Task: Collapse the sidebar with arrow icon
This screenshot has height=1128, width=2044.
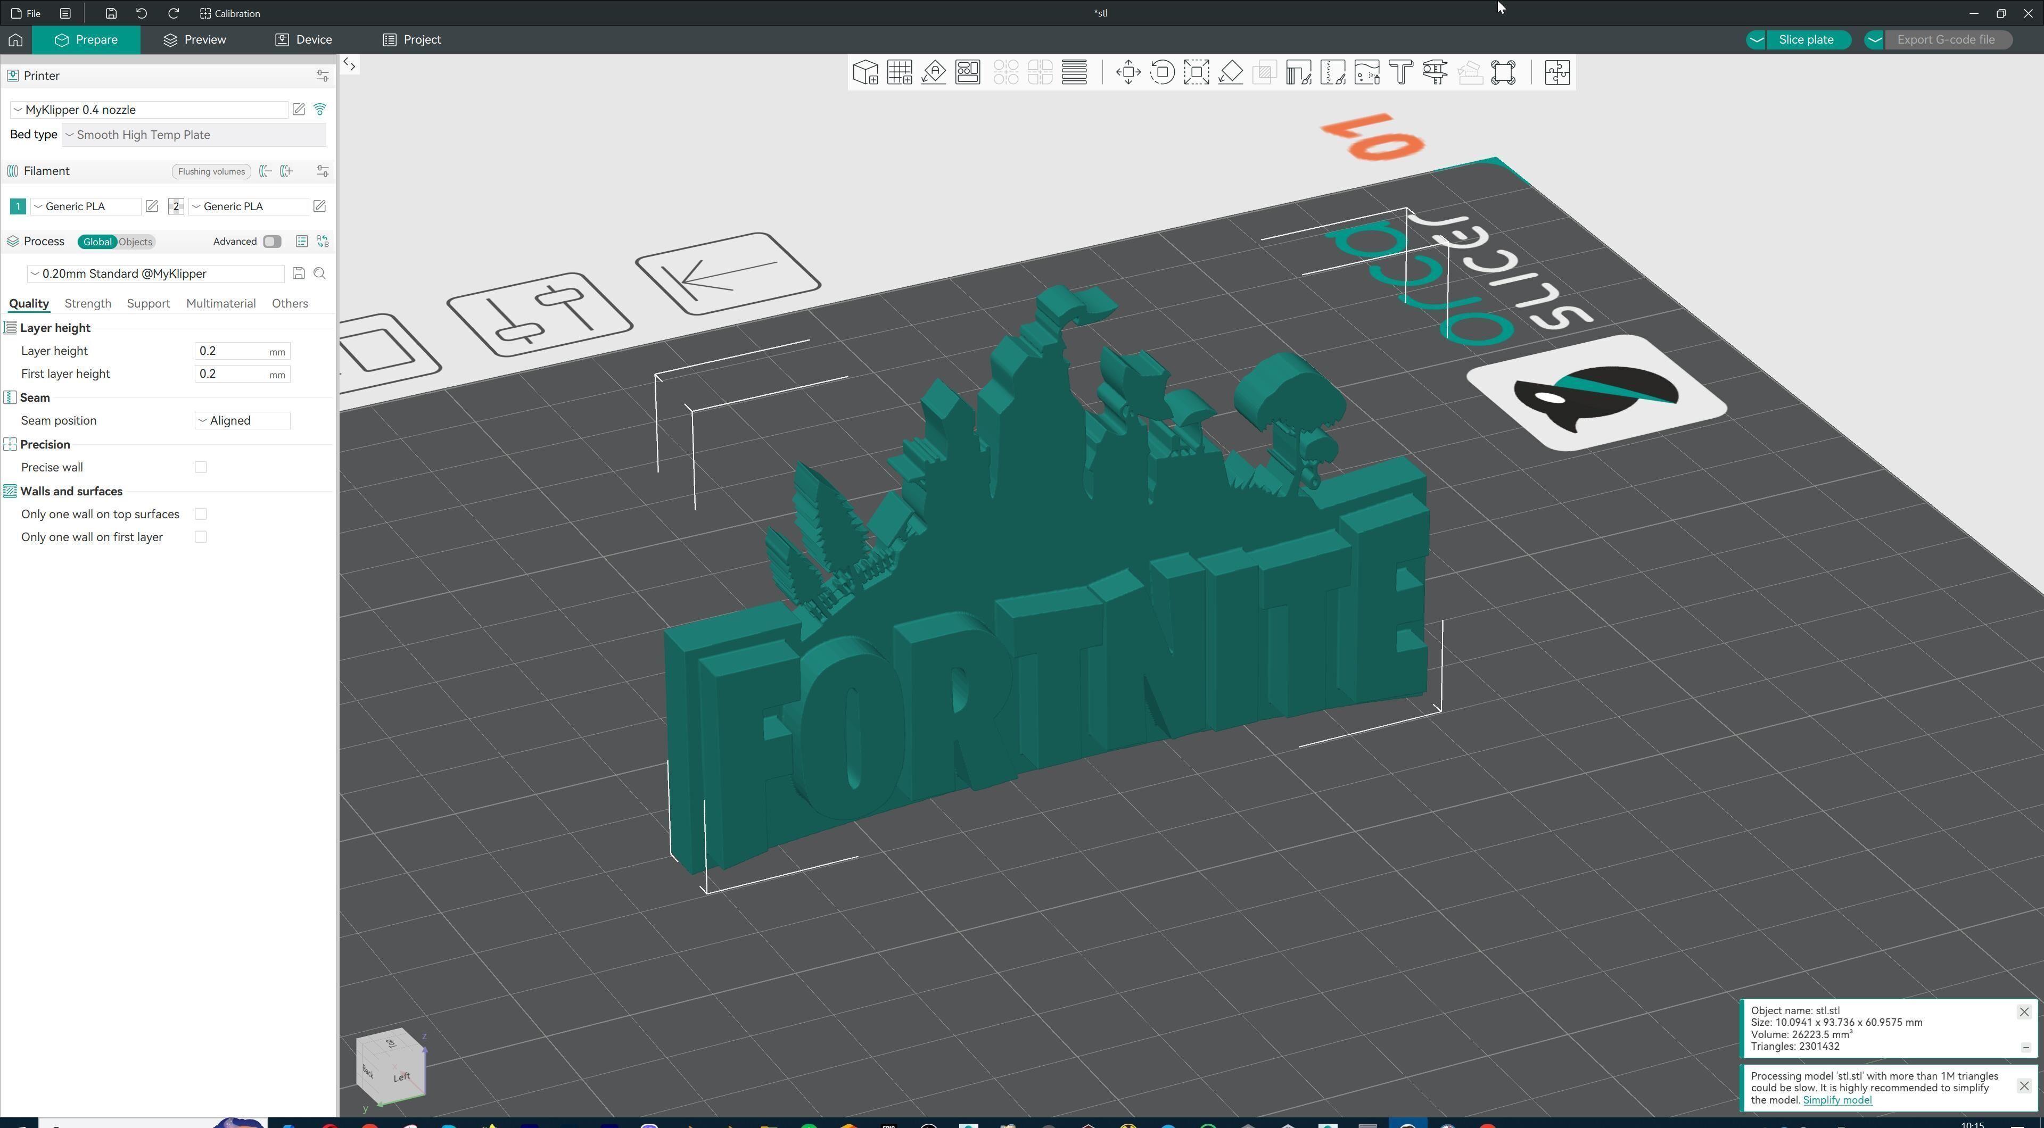Action: click(x=349, y=64)
